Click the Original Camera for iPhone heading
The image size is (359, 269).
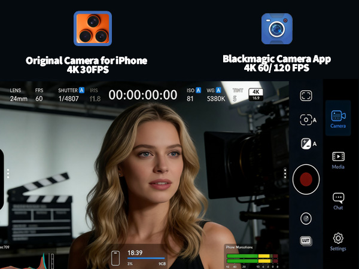click(86, 60)
